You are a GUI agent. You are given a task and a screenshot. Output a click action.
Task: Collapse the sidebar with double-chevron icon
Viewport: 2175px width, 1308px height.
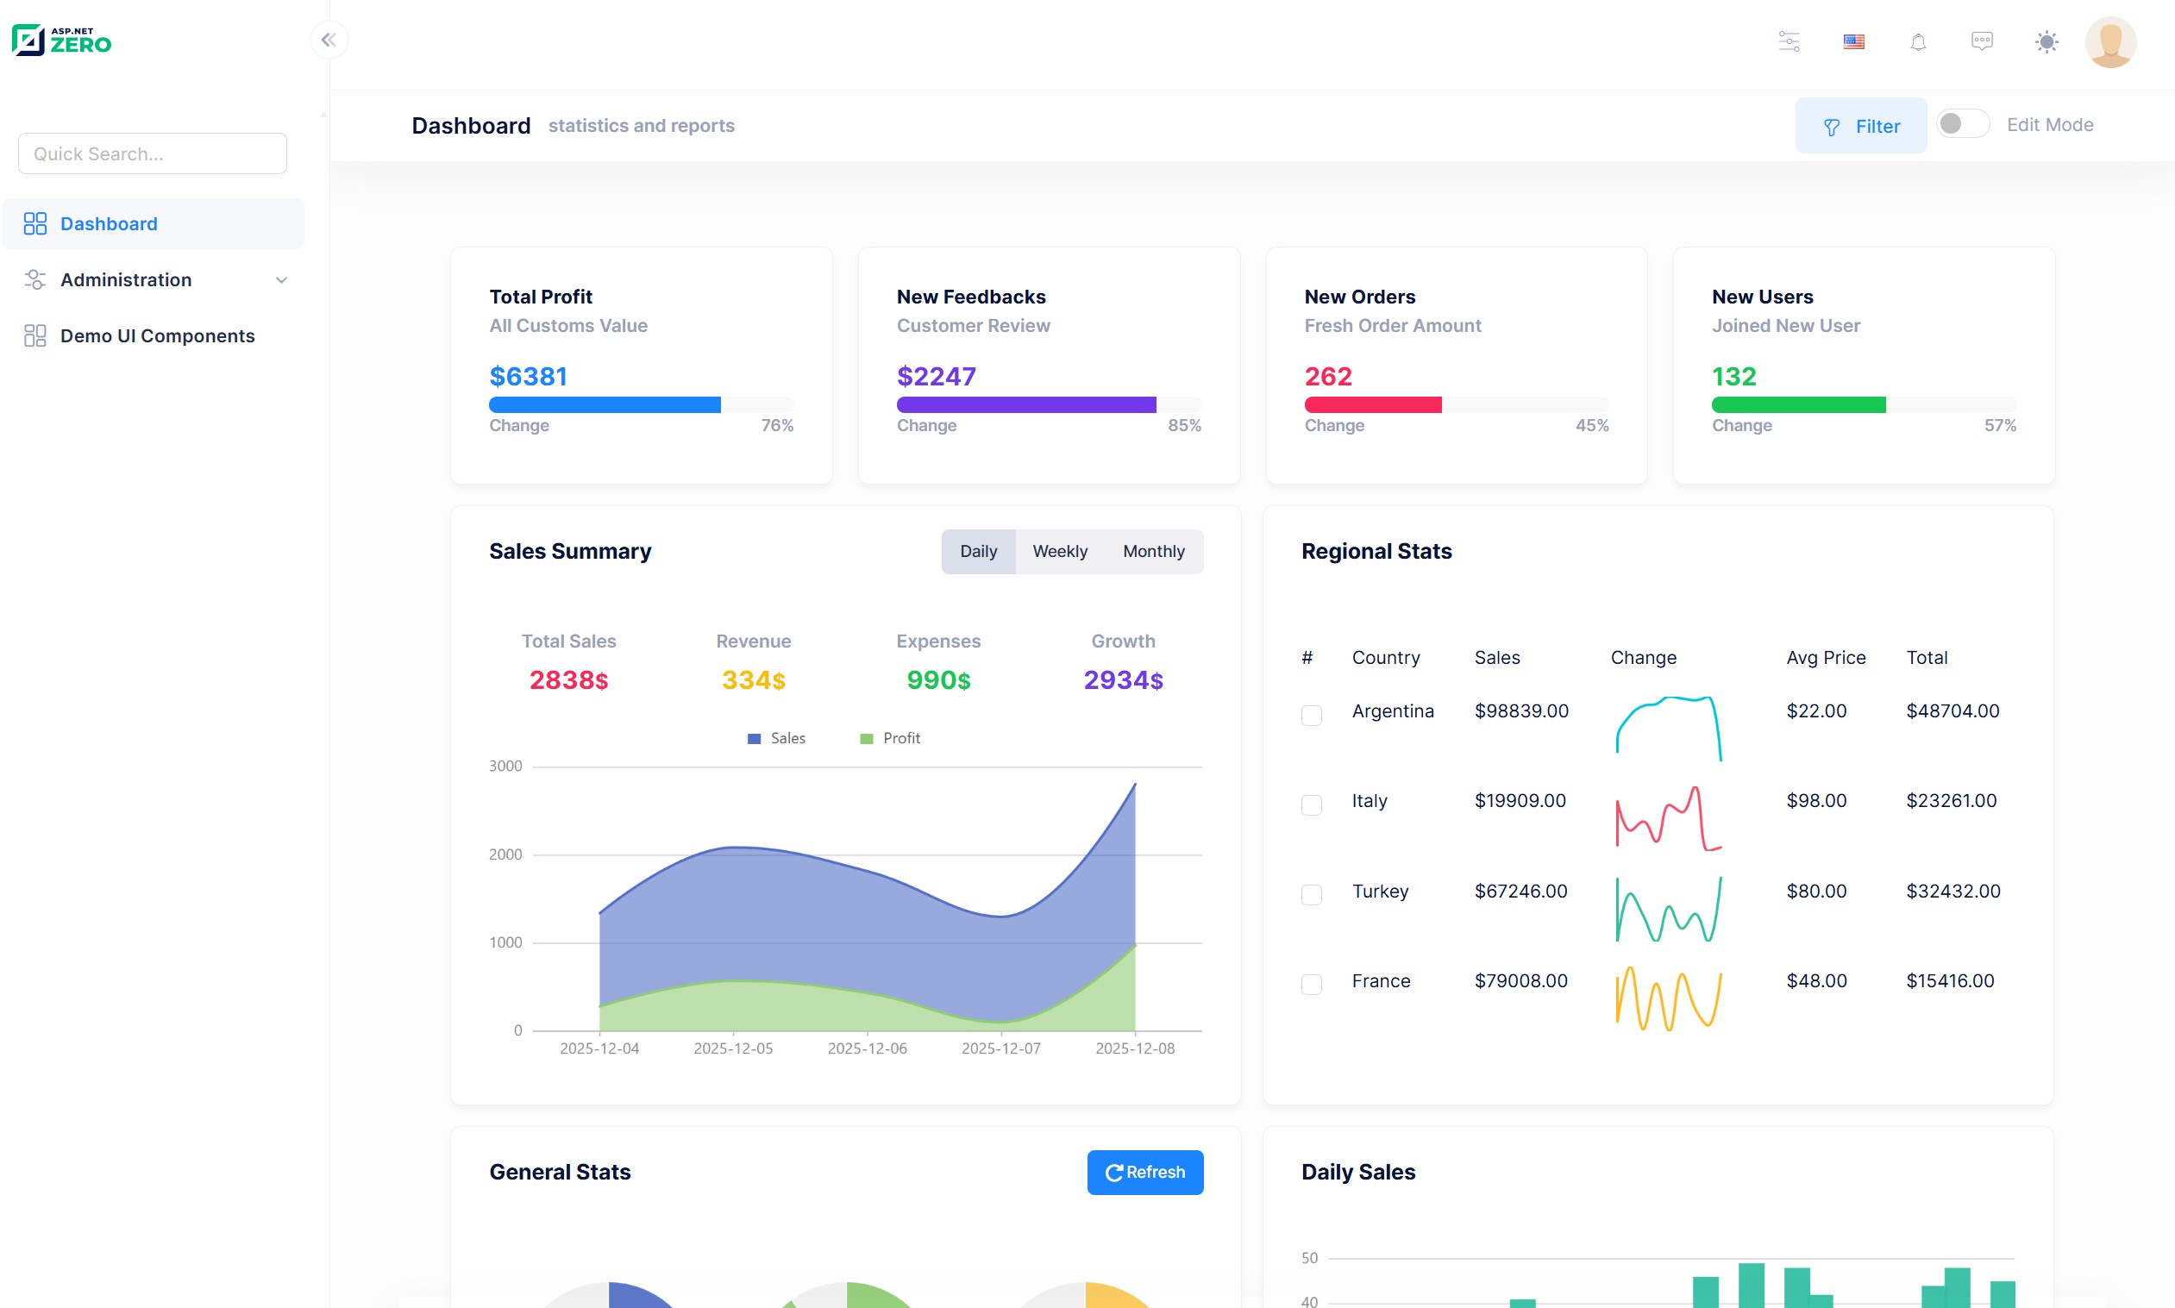329,40
